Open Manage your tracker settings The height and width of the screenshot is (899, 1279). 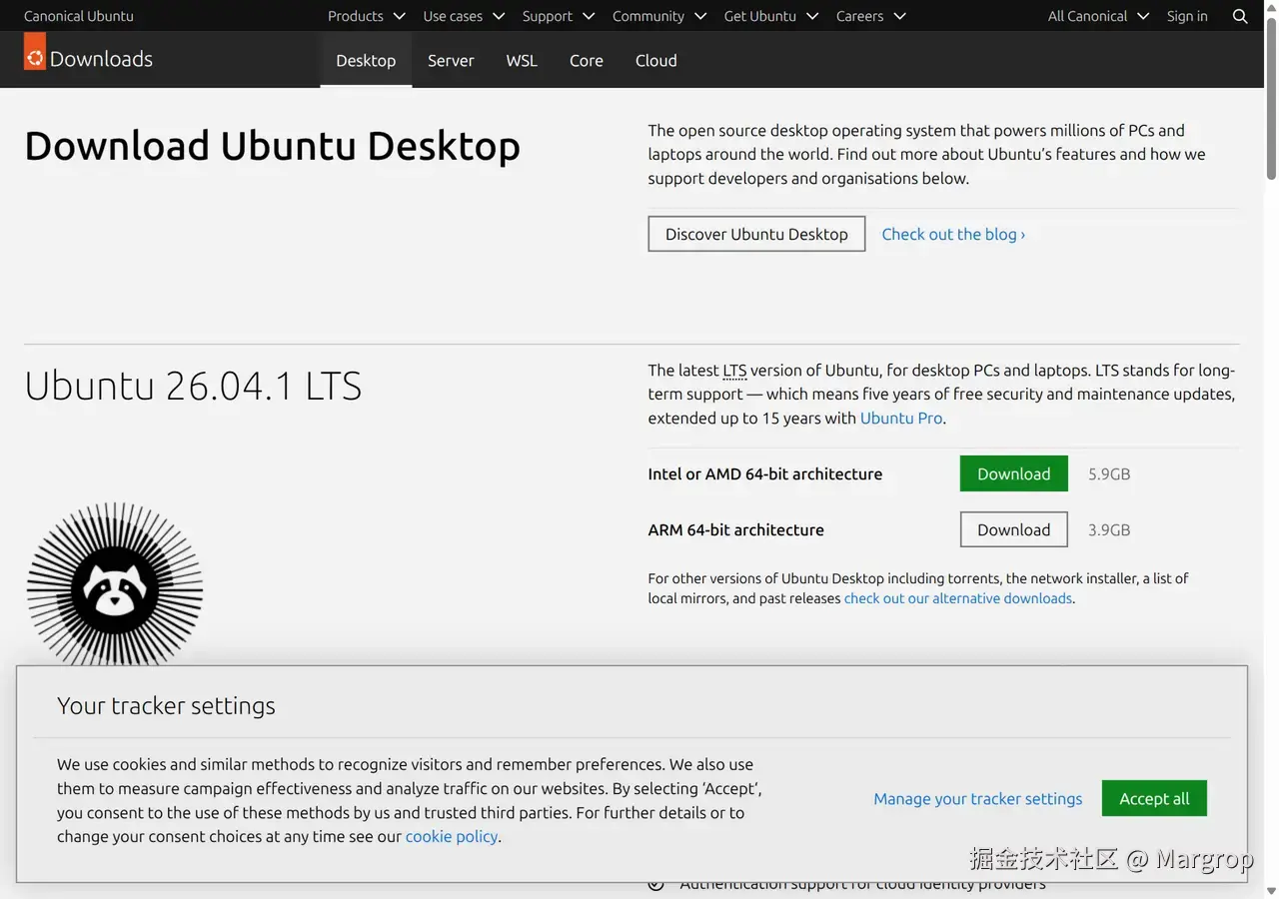(978, 798)
